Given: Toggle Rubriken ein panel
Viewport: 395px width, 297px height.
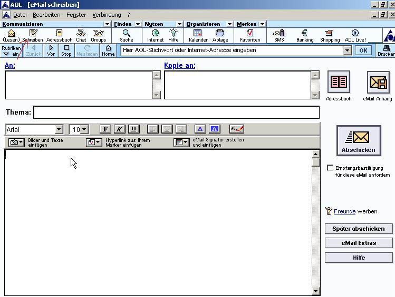Looking at the screenshot, I should [x=11, y=50].
